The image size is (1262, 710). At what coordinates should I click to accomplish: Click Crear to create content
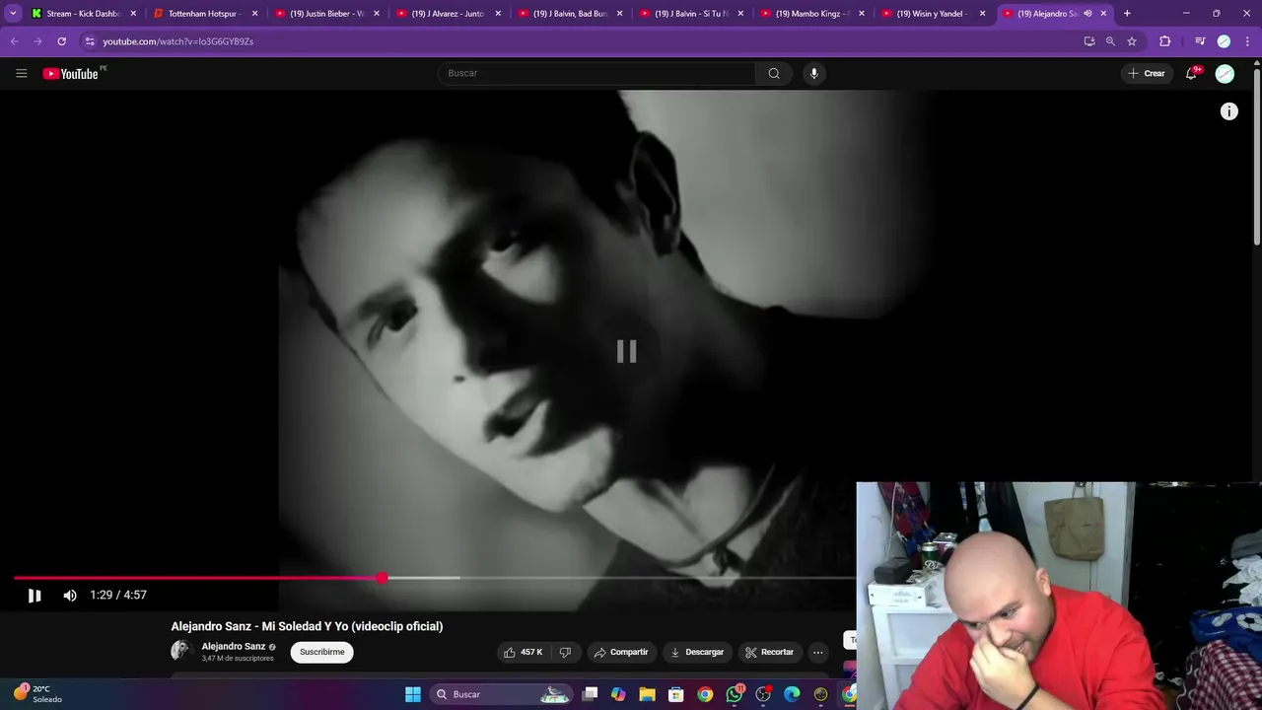1147,73
